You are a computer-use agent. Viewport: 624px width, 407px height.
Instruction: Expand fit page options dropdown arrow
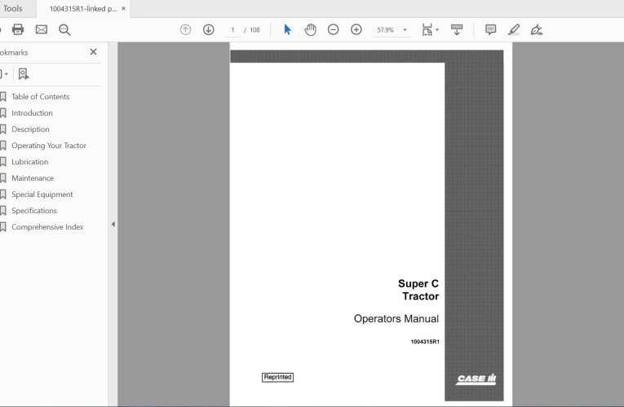437,30
